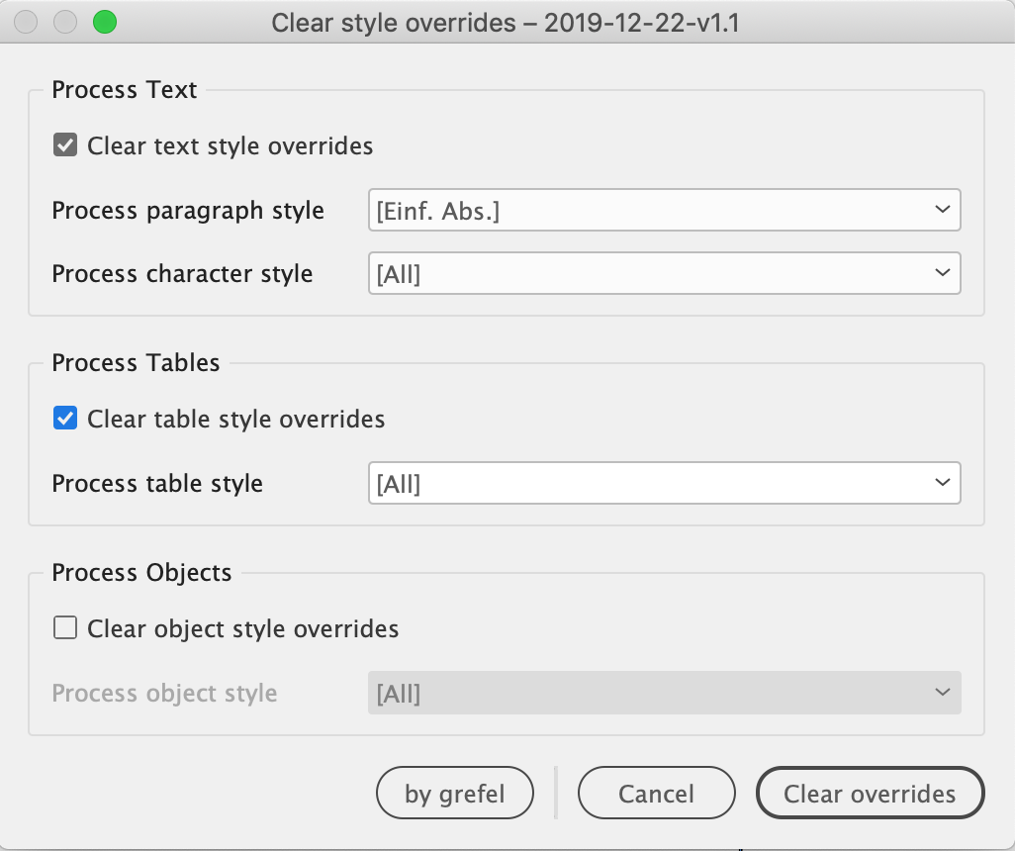Click the greyed Process object style dropdown
This screenshot has height=851, width=1015.
click(664, 694)
